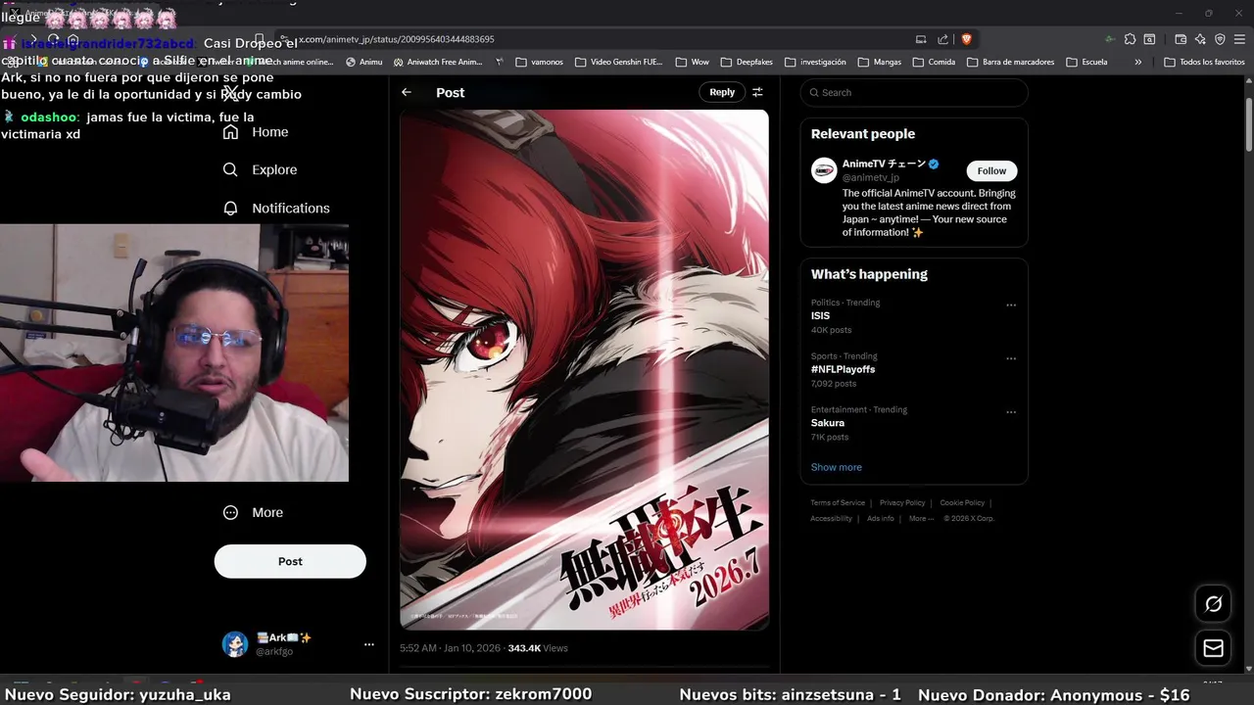Open the Wow bookmark folder
Viewport: 1254px width, 705px height.
coord(692,62)
